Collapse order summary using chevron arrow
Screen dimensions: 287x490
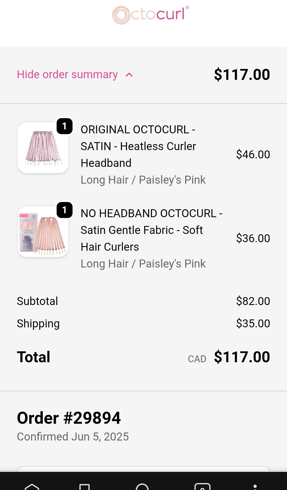click(x=129, y=75)
